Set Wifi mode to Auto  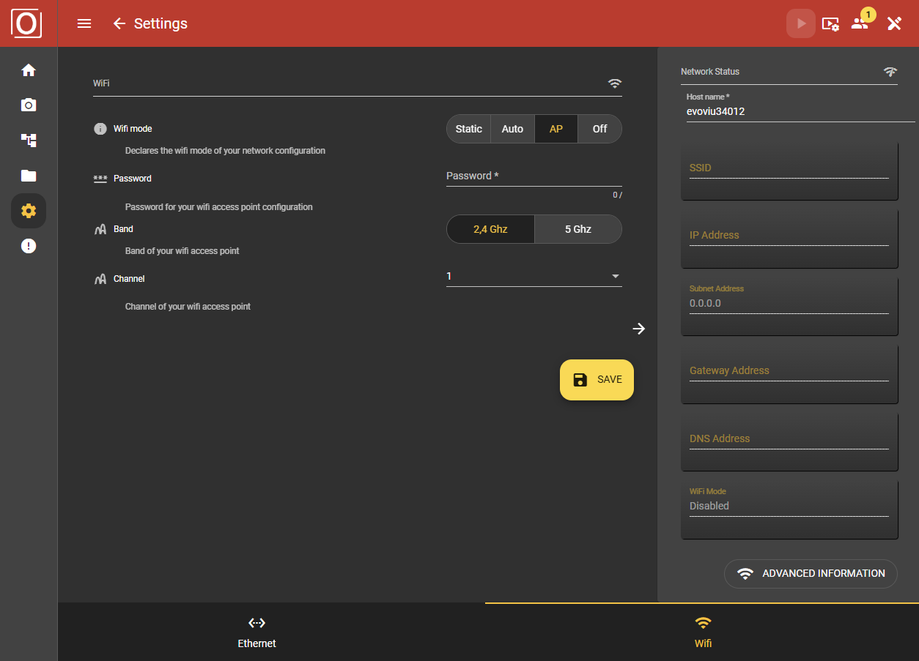tap(512, 129)
